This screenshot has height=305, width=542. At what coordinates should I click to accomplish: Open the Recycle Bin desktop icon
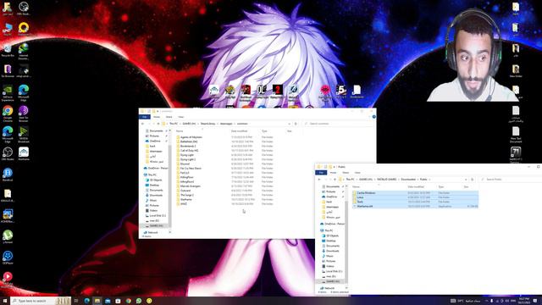[x=8, y=50]
